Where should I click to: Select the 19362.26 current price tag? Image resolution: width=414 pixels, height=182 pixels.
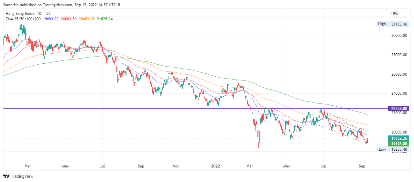click(x=398, y=138)
